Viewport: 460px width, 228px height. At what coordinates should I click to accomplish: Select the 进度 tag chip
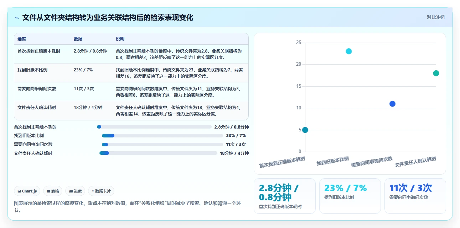75,191
